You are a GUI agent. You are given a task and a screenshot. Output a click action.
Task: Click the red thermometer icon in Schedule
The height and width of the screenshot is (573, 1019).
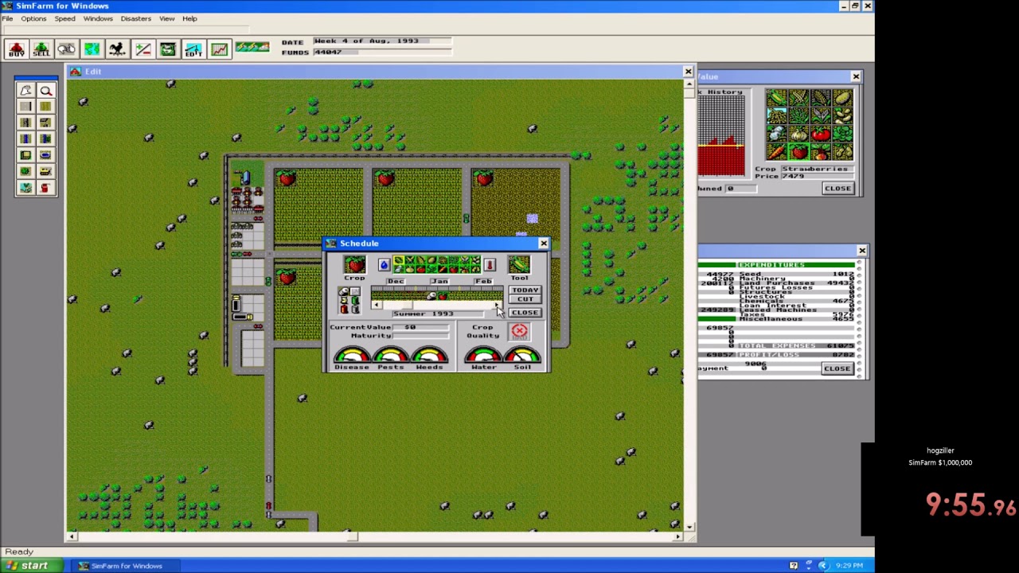tap(490, 265)
